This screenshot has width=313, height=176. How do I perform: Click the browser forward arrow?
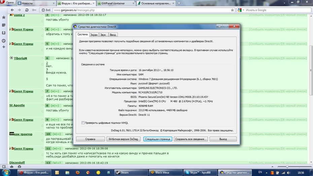click(x=20, y=10)
